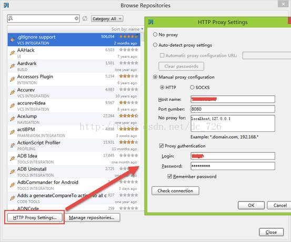
Task: Click the Check connection button
Action: pos(175,191)
